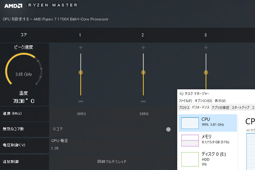Click the 無効なコア数 row label
Screen dimensions: 255x170
[x=13, y=129]
